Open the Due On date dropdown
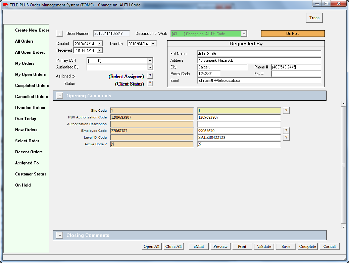Screen dimensions: 349x263 pyautogui.click(x=153, y=44)
